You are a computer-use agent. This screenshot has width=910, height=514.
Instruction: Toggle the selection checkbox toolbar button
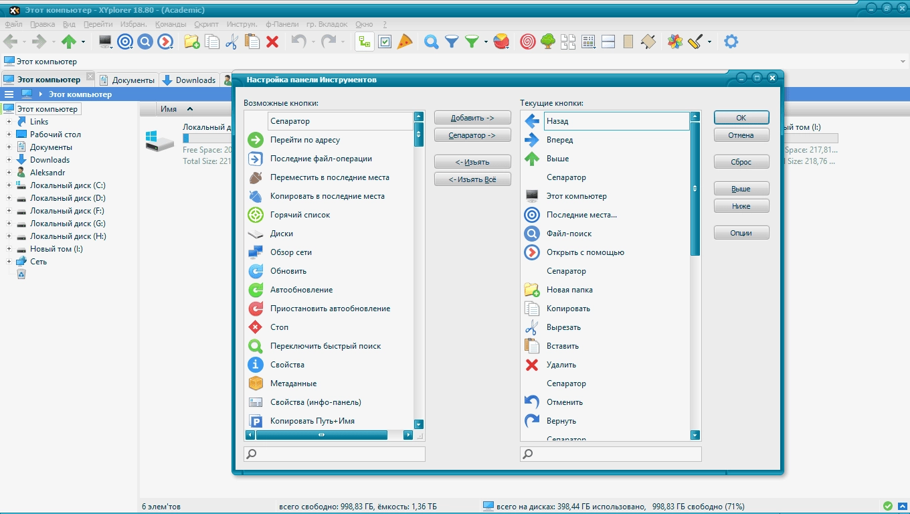coord(385,41)
